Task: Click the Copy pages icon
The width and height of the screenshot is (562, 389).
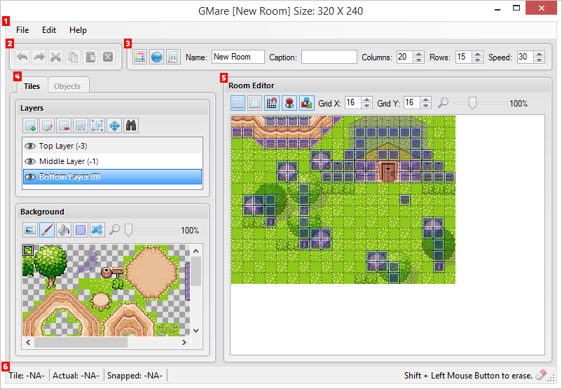Action: click(x=73, y=57)
